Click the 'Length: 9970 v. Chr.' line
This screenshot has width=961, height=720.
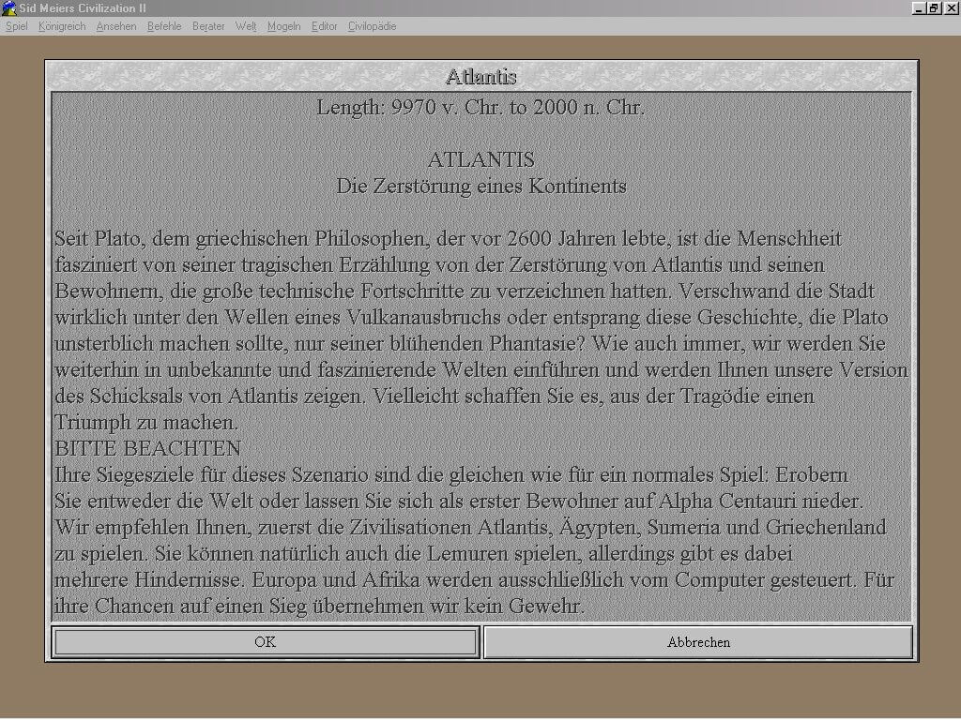(x=481, y=108)
